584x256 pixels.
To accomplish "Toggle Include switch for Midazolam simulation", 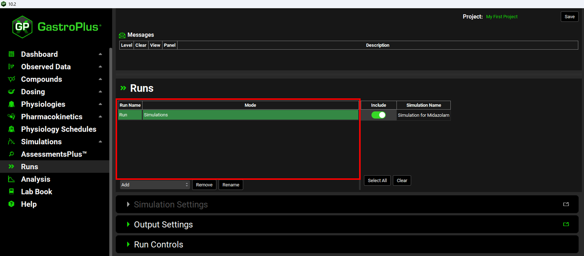I will pyautogui.click(x=378, y=115).
